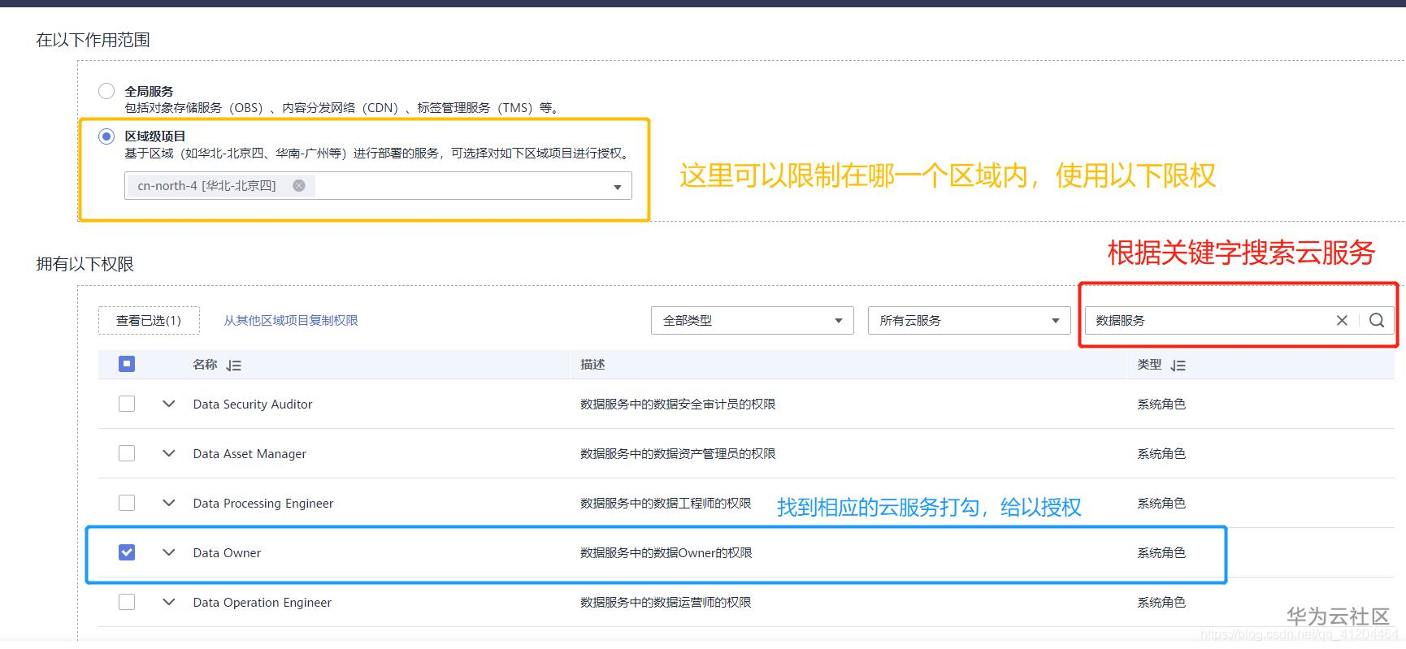Click description 数据服务中的数据Owner的权限
The width and height of the screenshot is (1406, 649).
click(666, 552)
